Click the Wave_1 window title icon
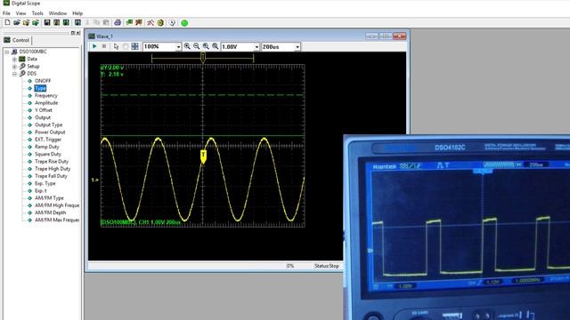 92,36
